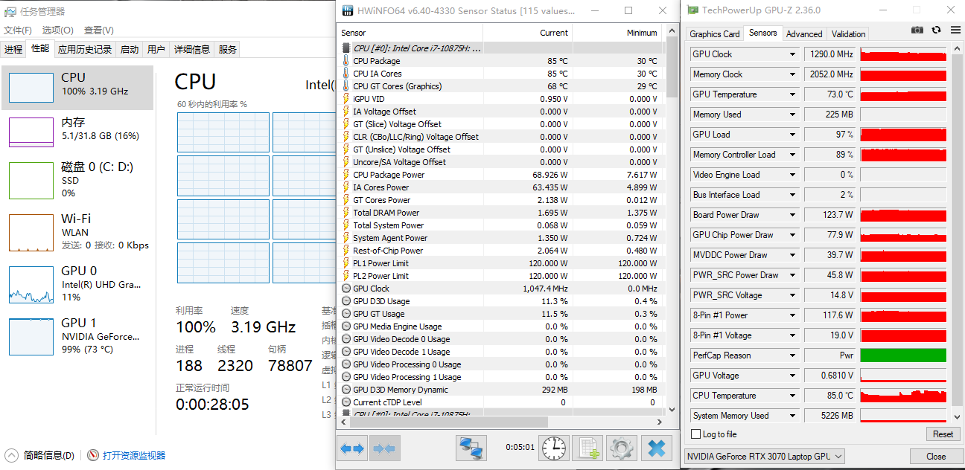Viewport: 965px width, 470px height.
Task: Open the CPU Temperature sensor dropdown in GPU-Z
Action: [x=793, y=396]
